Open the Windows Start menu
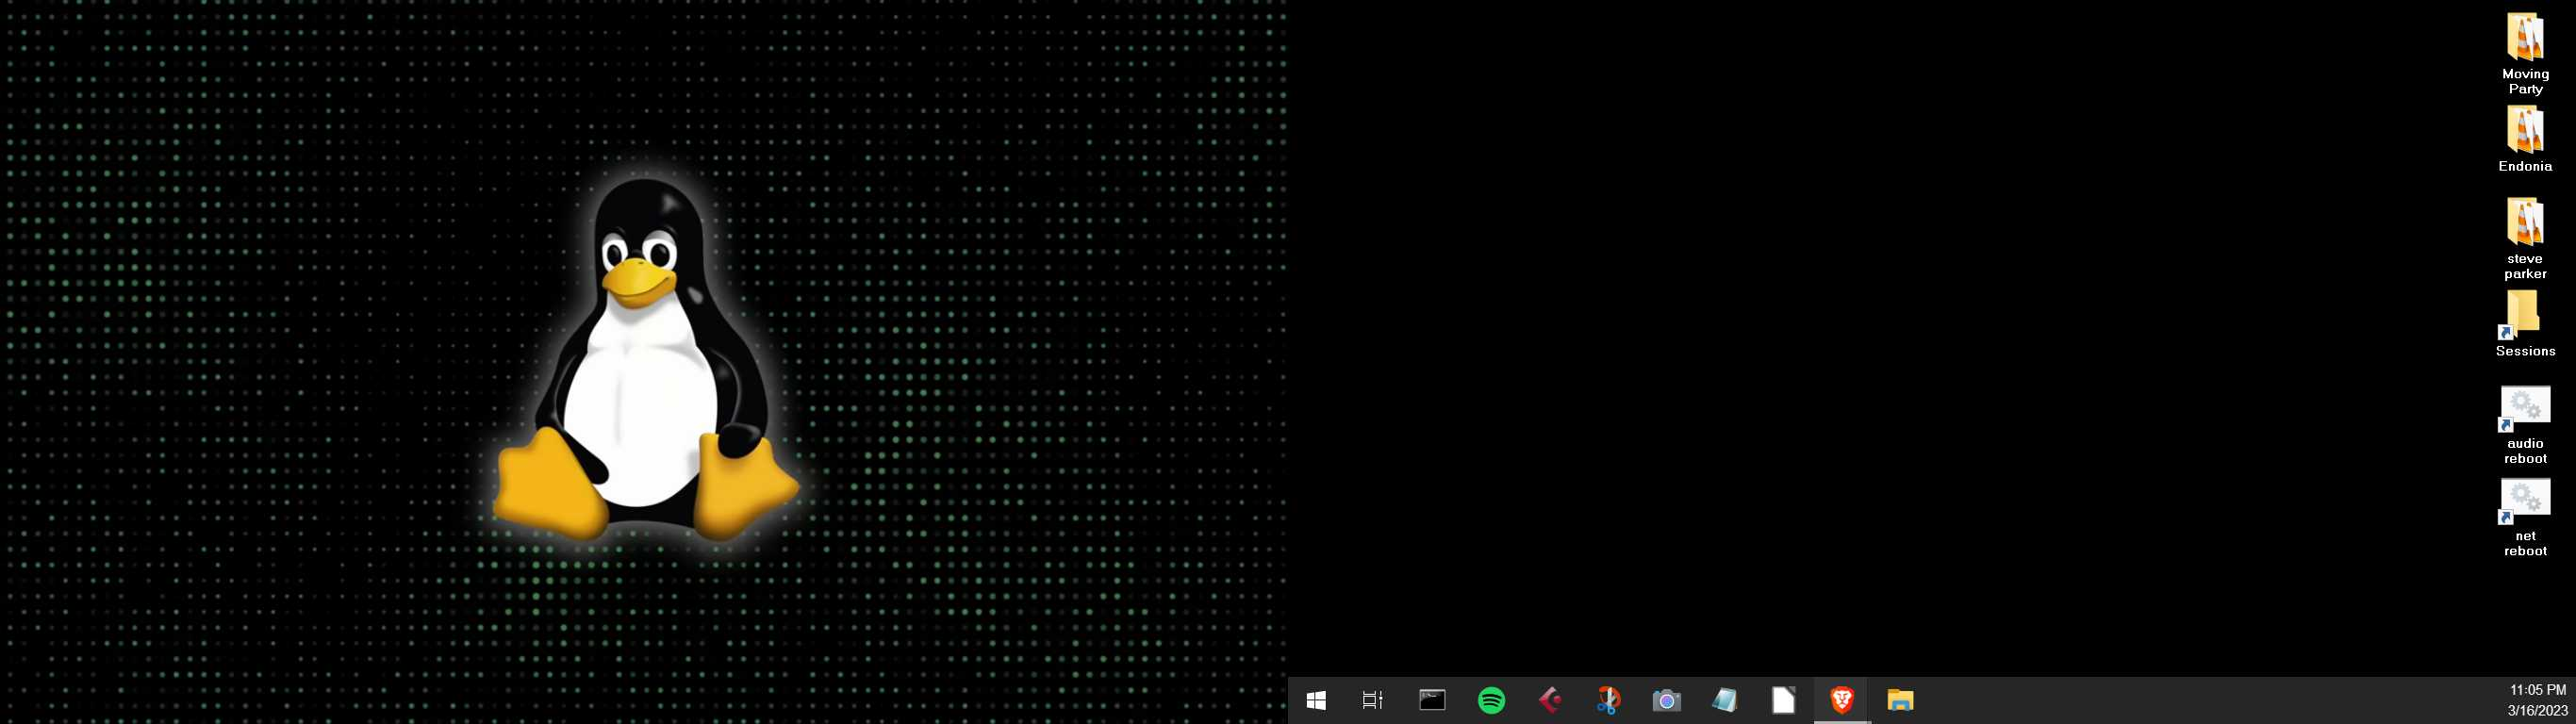The height and width of the screenshot is (724, 2576). click(x=1316, y=701)
